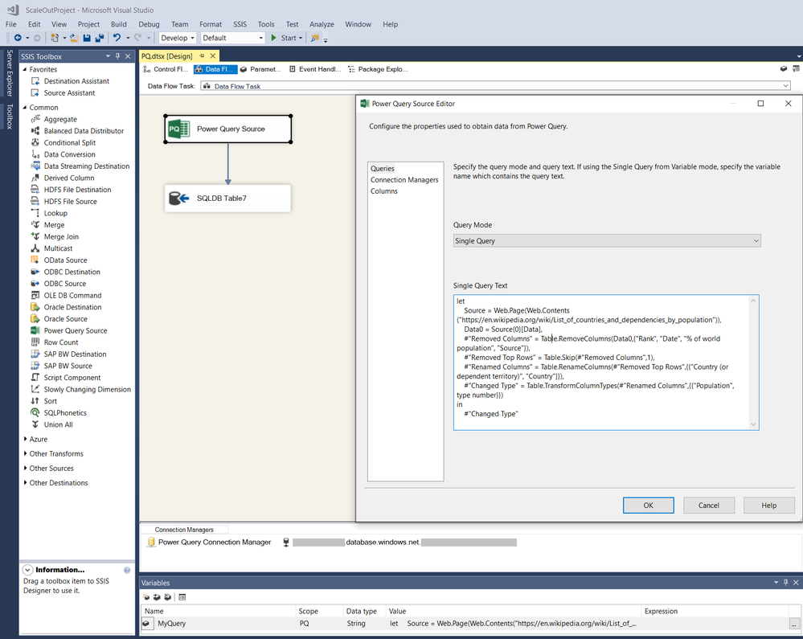
Task: Pick the OData Source toolbox item
Action: point(65,260)
